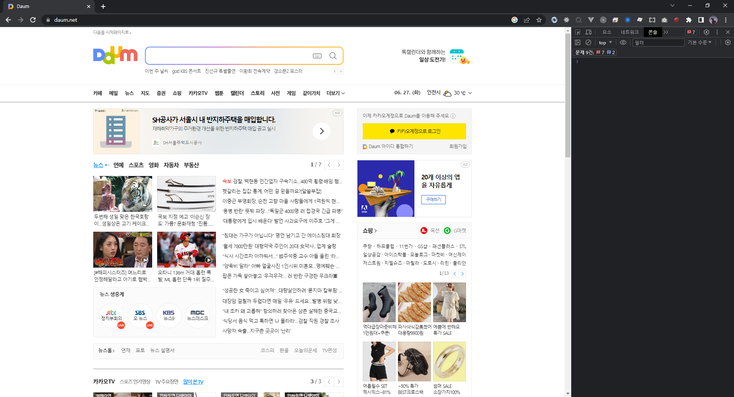Bookmark this page with the star icon
Viewport: 734px width, 397px height.
(539, 20)
